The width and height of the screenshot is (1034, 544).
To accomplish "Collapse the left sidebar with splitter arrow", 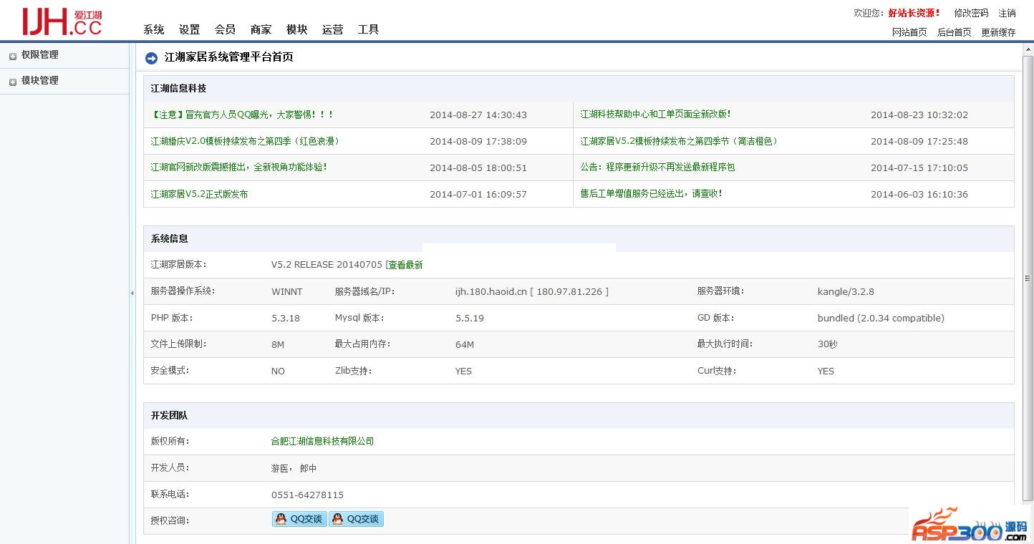I will [132, 293].
